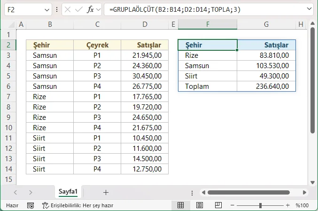The image size is (318, 211).
Task: Select column C header
Action: click(x=97, y=24)
